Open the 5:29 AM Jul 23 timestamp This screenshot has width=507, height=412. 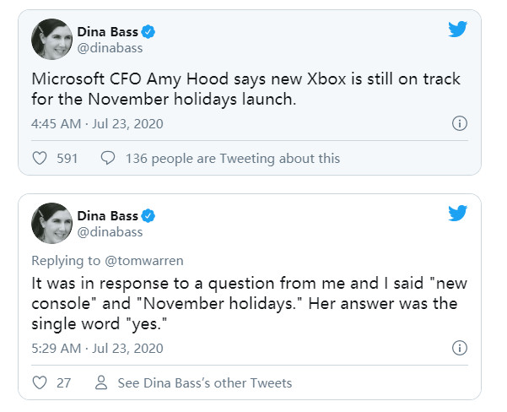97,348
